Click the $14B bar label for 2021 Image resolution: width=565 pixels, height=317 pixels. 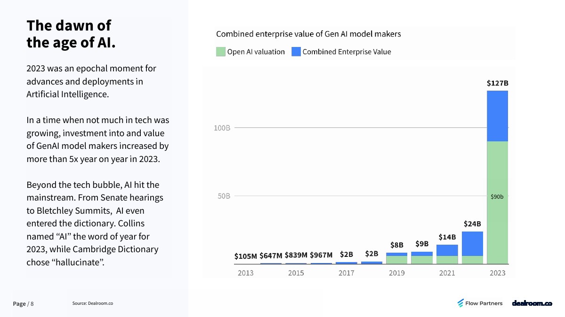point(447,237)
